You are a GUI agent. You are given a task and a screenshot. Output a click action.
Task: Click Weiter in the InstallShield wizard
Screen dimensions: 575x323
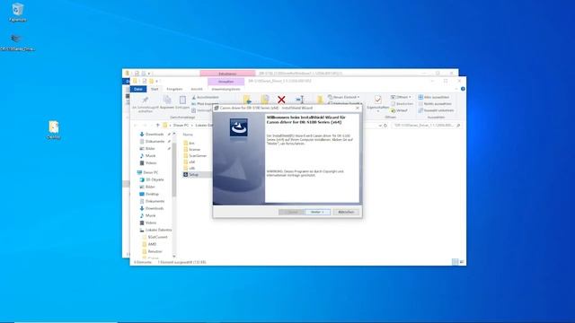pyautogui.click(x=317, y=212)
